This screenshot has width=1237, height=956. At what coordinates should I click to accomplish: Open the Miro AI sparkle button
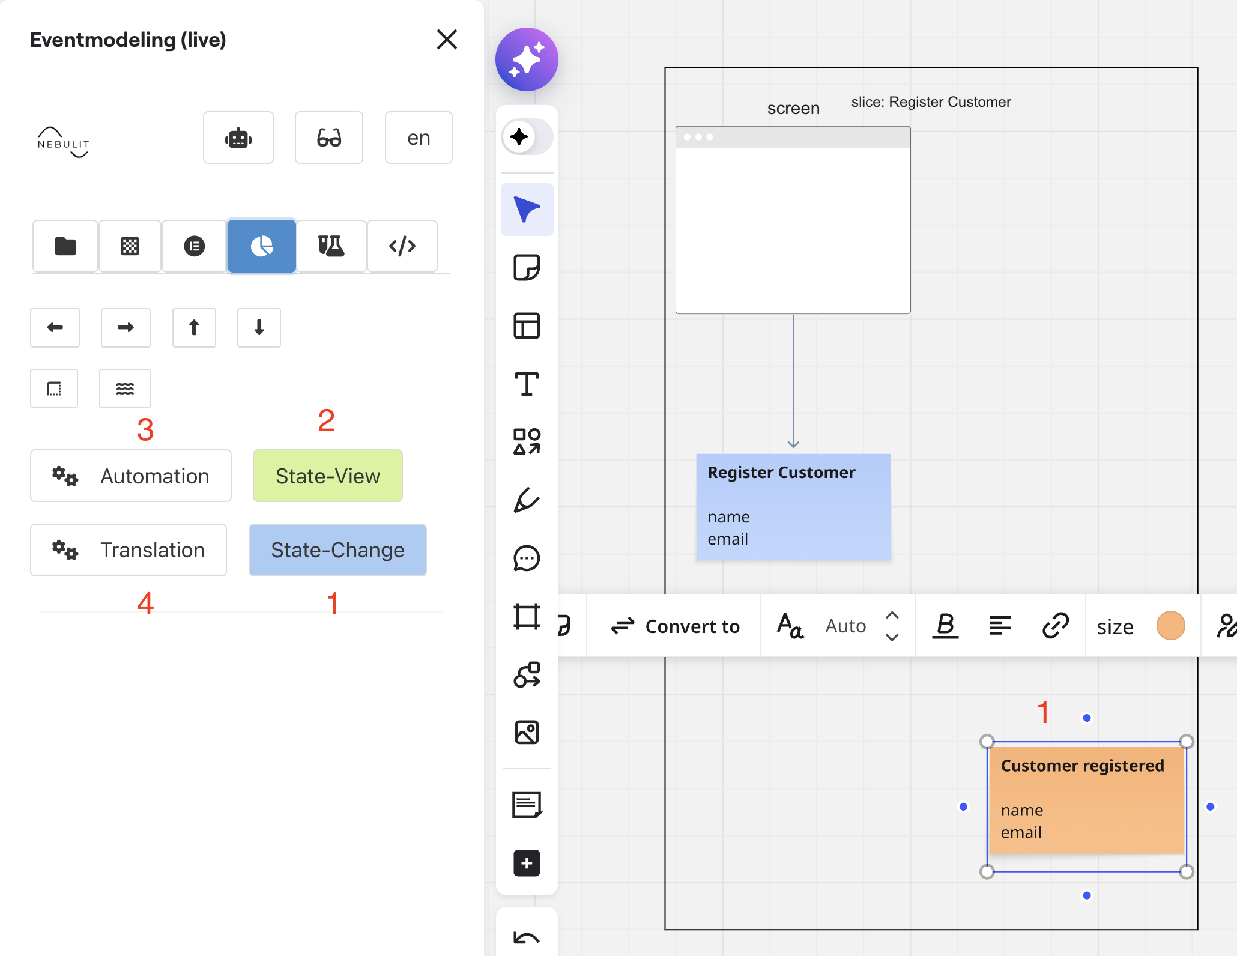coord(527,59)
